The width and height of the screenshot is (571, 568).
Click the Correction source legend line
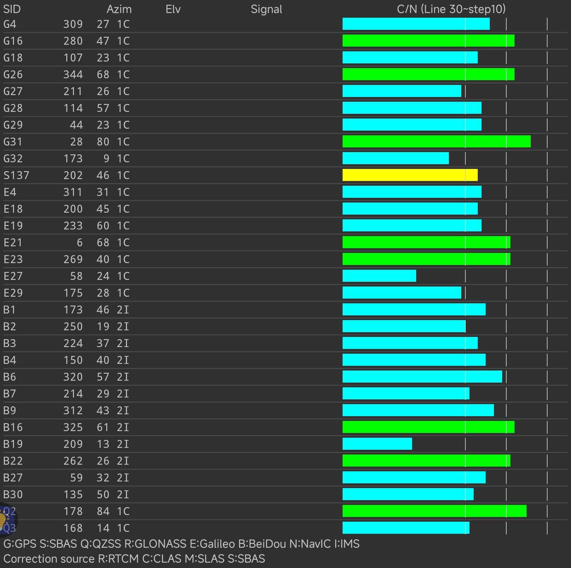(x=134, y=558)
